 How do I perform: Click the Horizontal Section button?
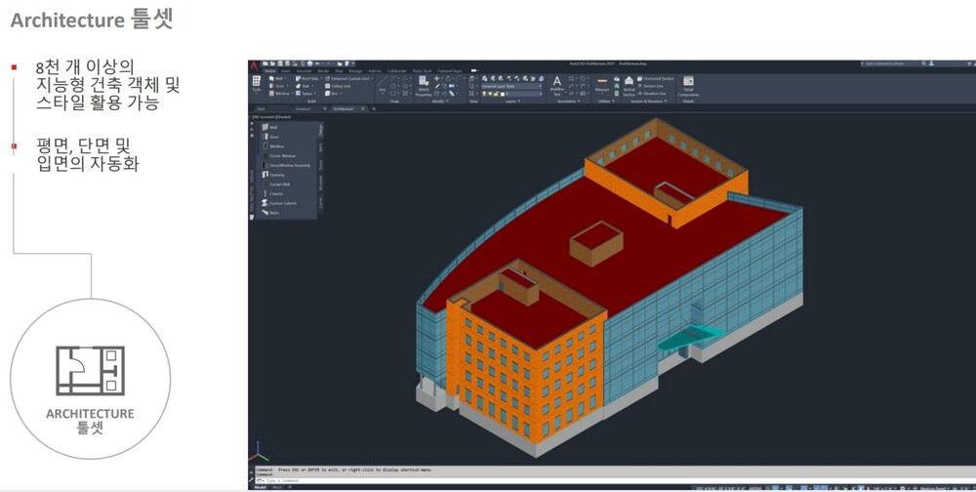click(657, 78)
